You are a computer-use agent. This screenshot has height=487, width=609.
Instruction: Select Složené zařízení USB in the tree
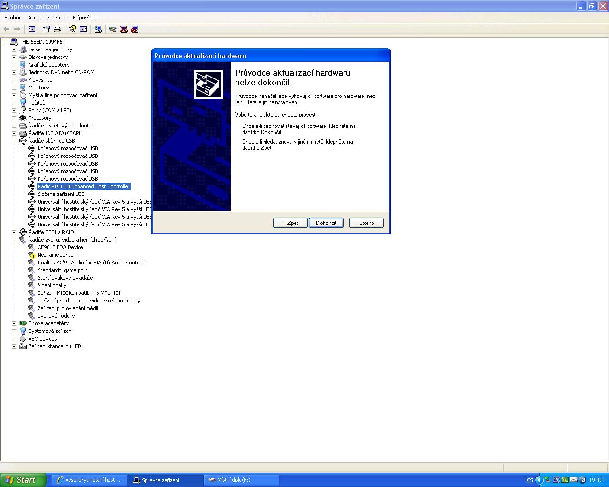61,194
